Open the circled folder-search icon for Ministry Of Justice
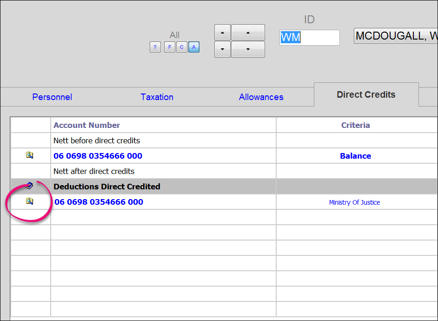 (30, 201)
